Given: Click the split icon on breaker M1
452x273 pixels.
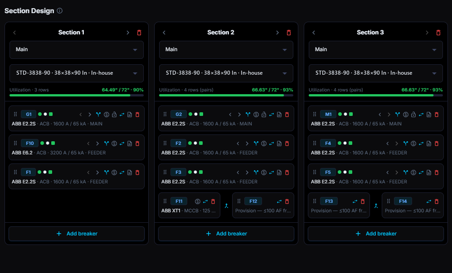Looking at the screenshot, I should point(398,115).
